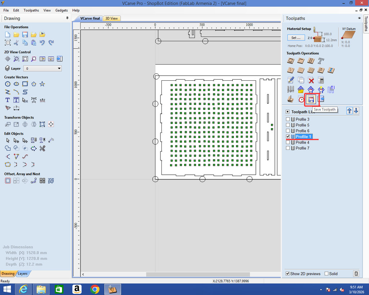This screenshot has height=295, width=369.
Task: Open the Gadgets menu
Action: [61, 10]
